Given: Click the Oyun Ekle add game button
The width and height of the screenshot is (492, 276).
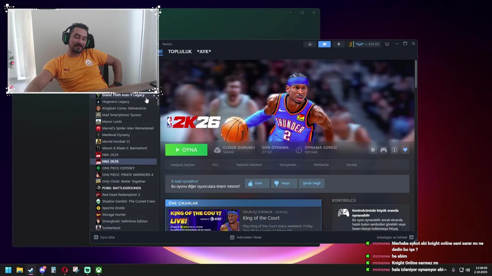Looking at the screenshot, I should tap(105, 237).
